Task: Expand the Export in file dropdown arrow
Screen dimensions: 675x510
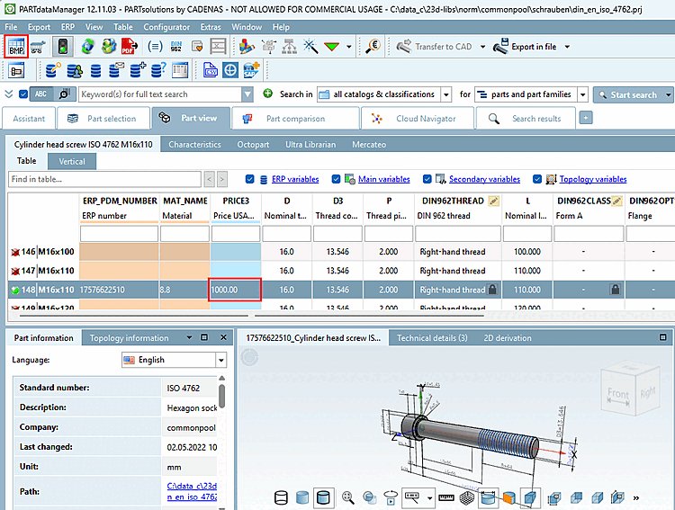Action: coord(567,47)
